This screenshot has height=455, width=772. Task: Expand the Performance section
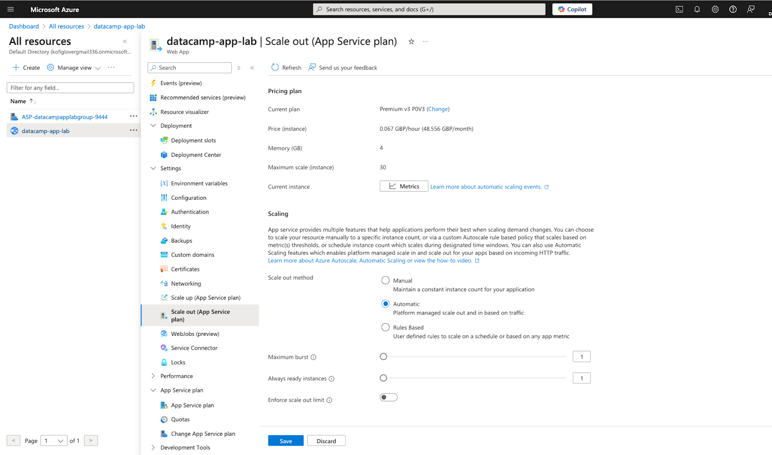tap(153, 376)
